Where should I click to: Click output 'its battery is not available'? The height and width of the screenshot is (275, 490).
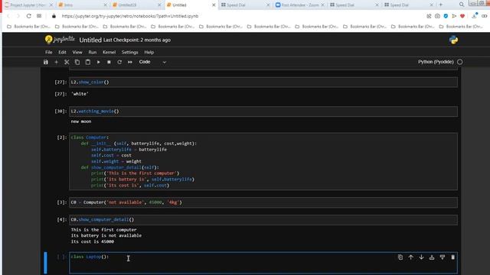point(106,236)
